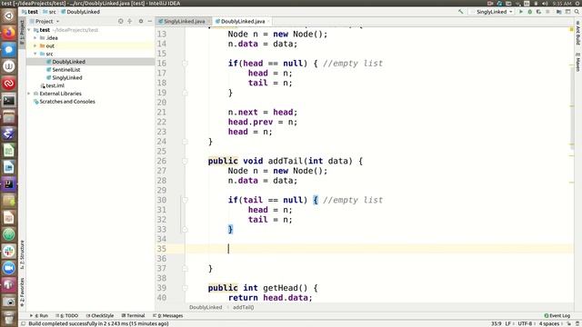582x327 pixels.
Task: Click the collapse all icon in Project panel
Action: pyautogui.click(x=129, y=21)
